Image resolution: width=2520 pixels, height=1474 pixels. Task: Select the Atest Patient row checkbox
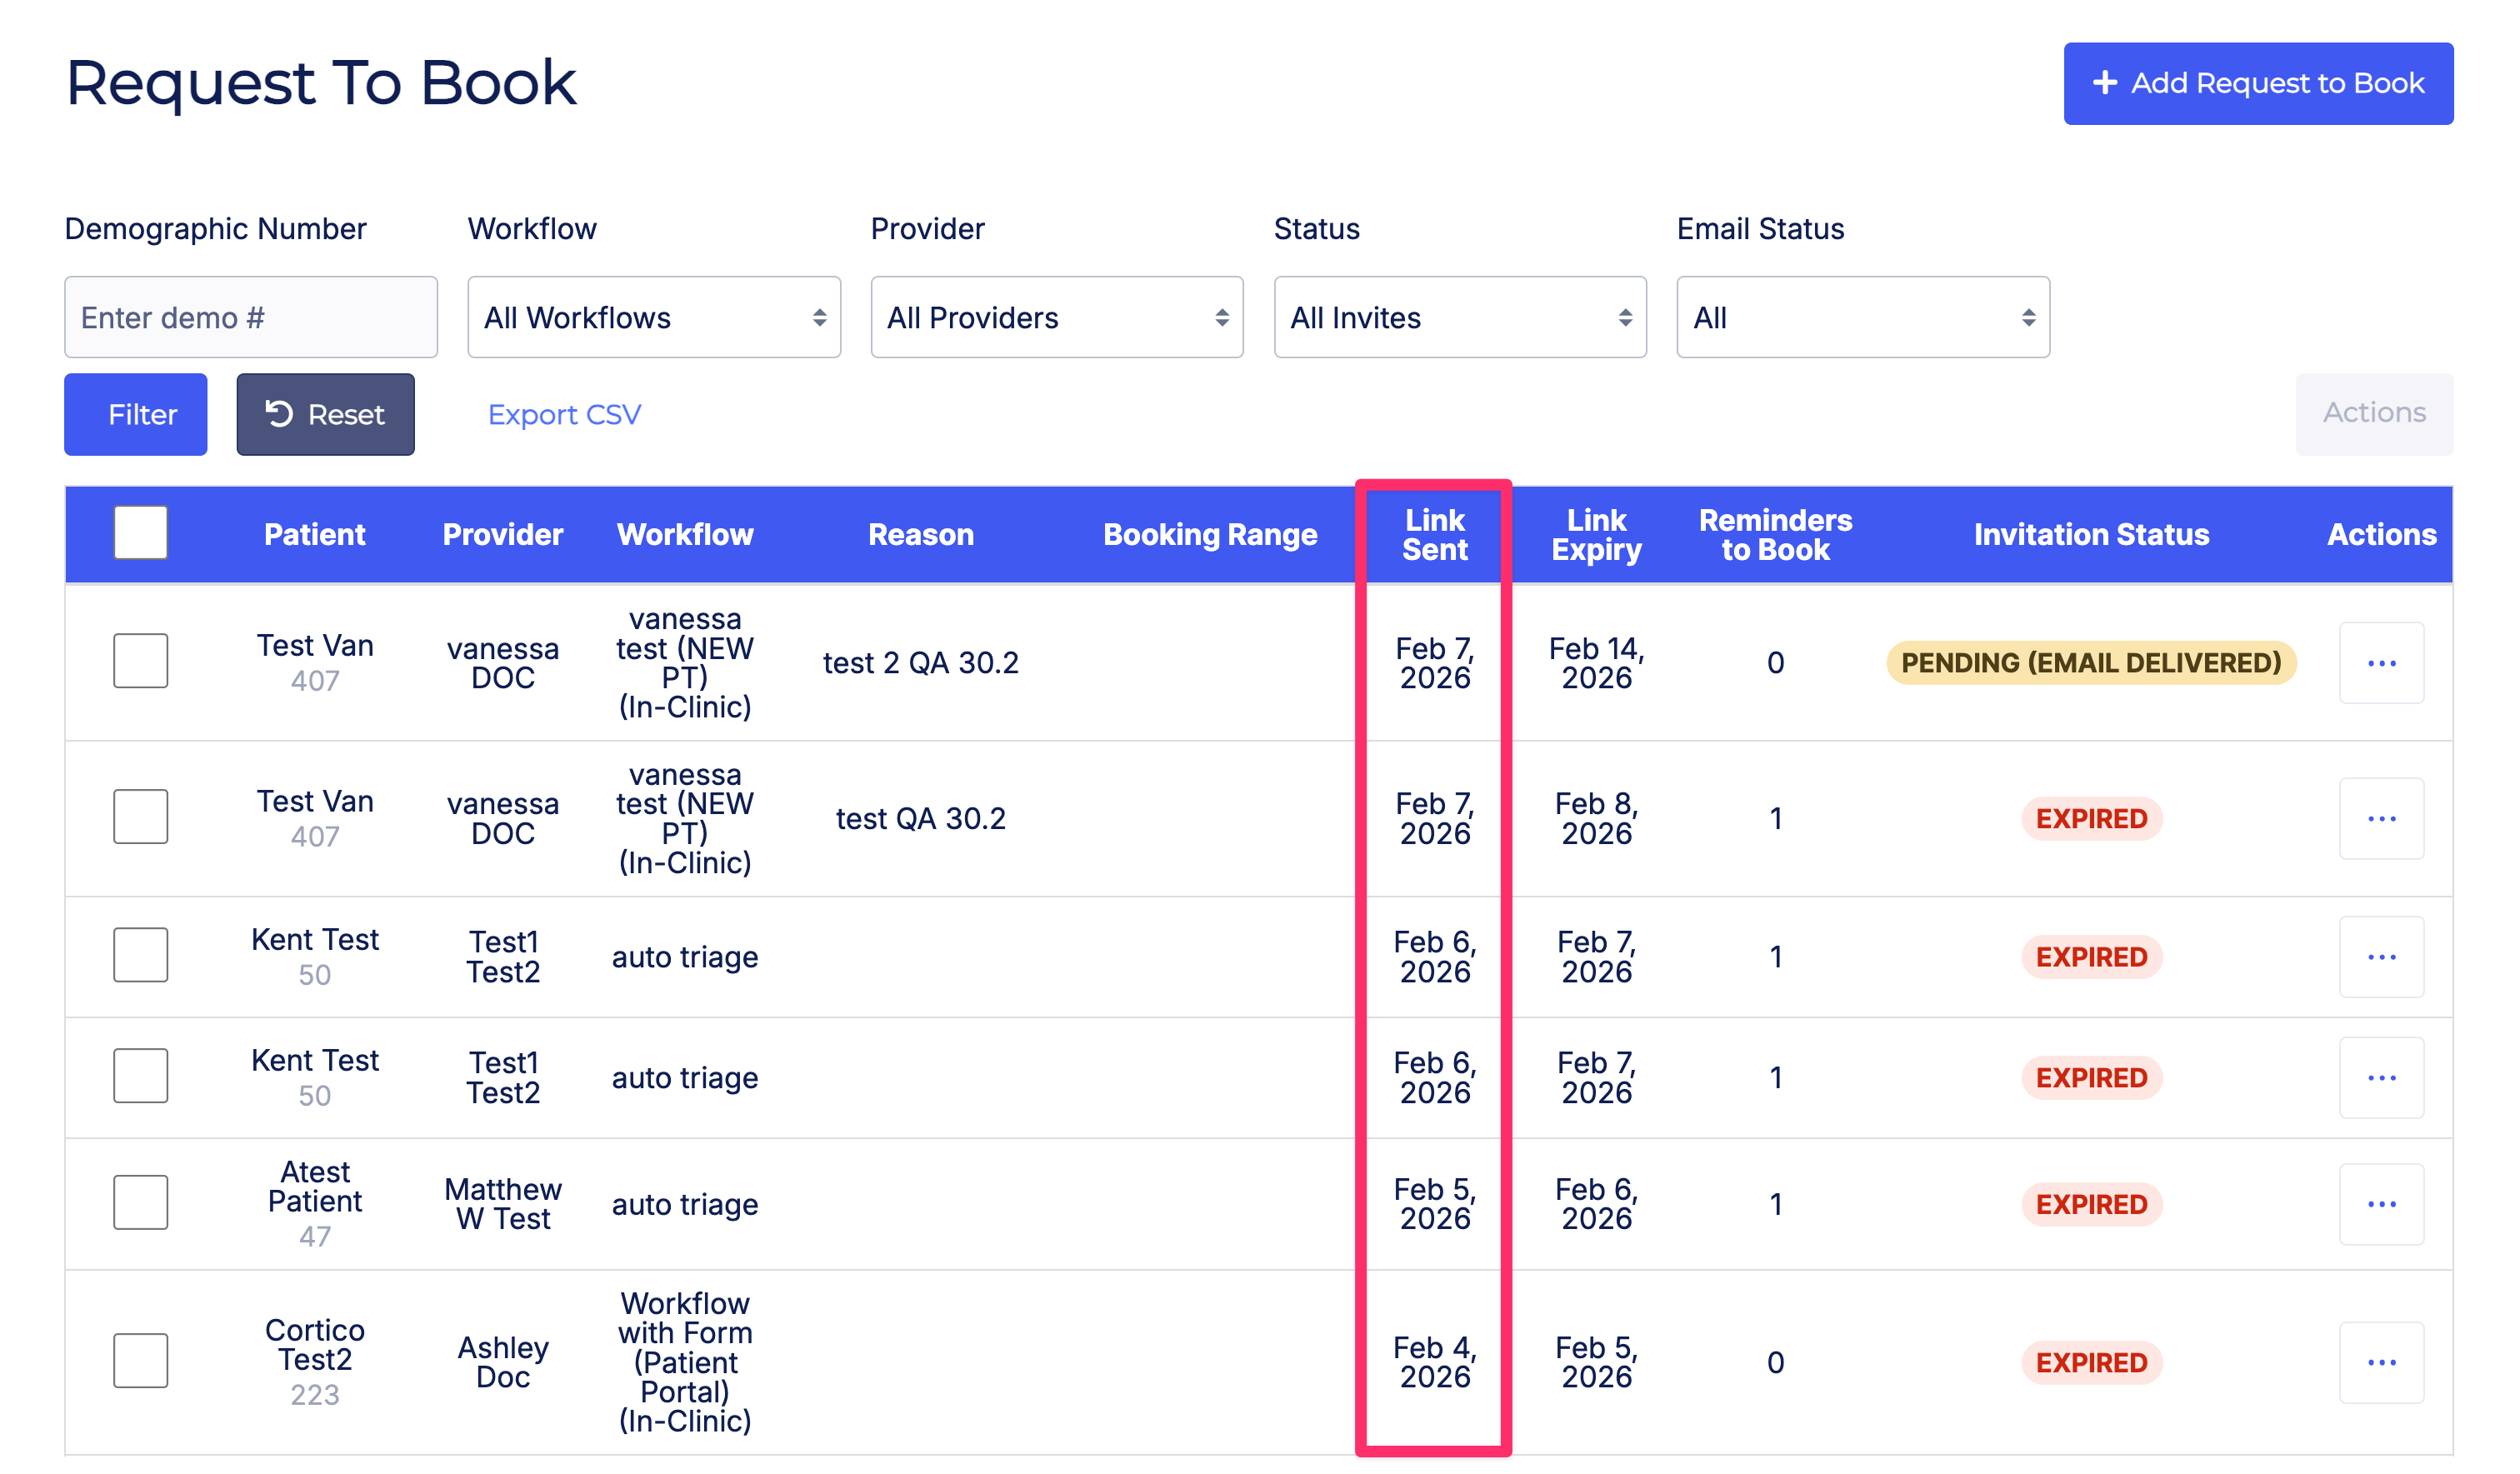click(x=140, y=1202)
